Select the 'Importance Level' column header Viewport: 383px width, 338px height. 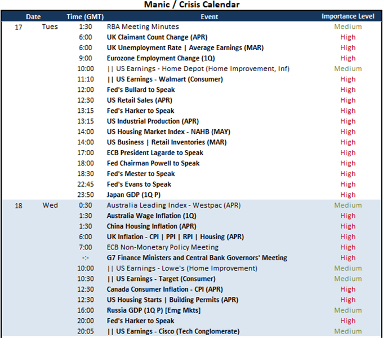[348, 16]
